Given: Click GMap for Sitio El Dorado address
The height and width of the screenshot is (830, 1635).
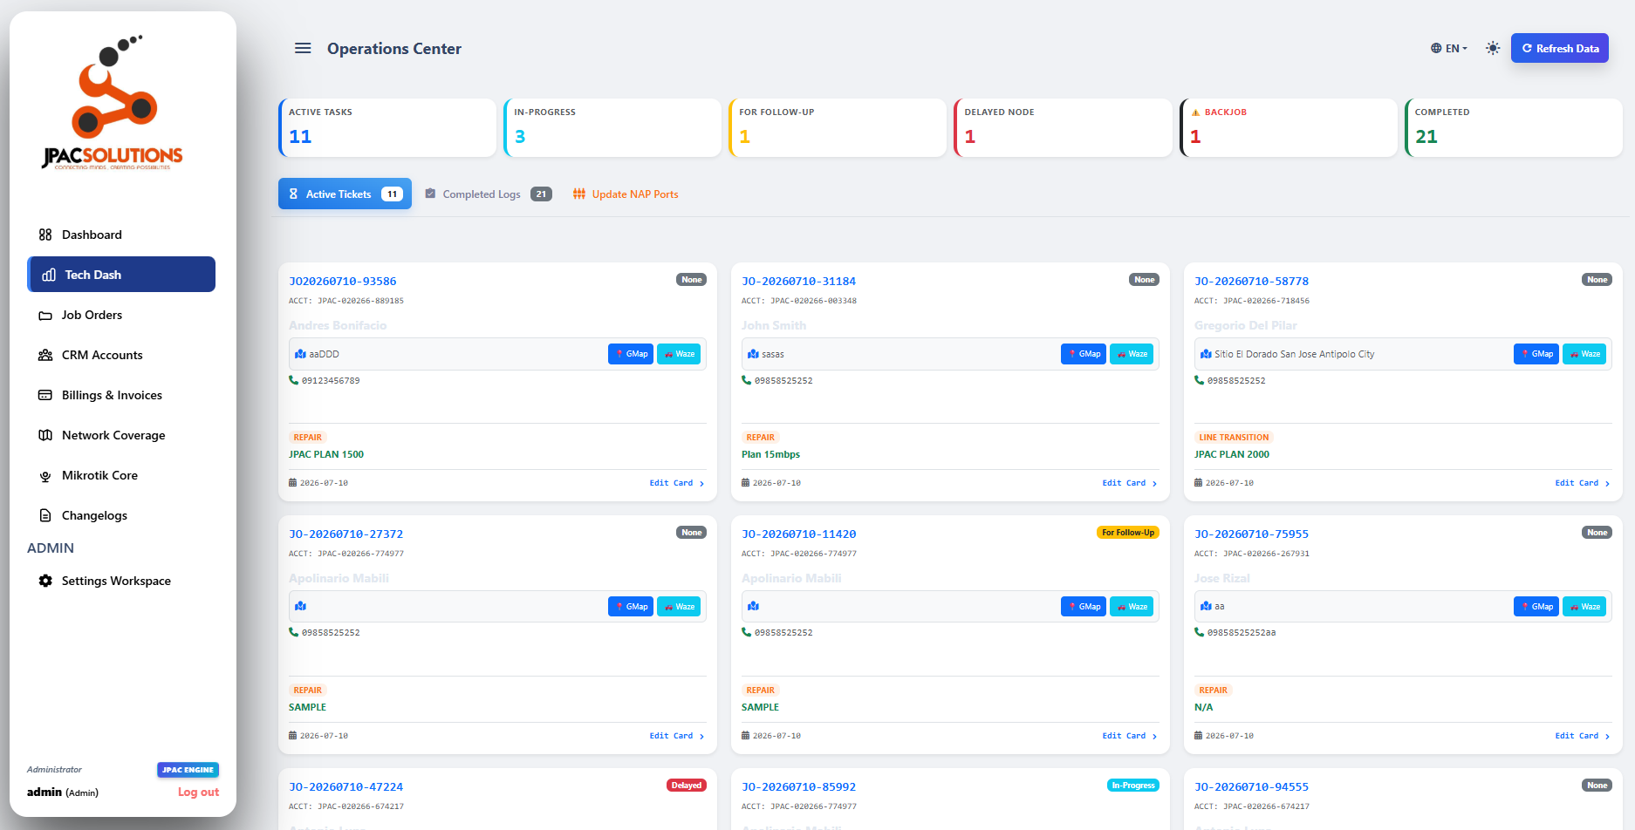Looking at the screenshot, I should pyautogui.click(x=1536, y=354).
